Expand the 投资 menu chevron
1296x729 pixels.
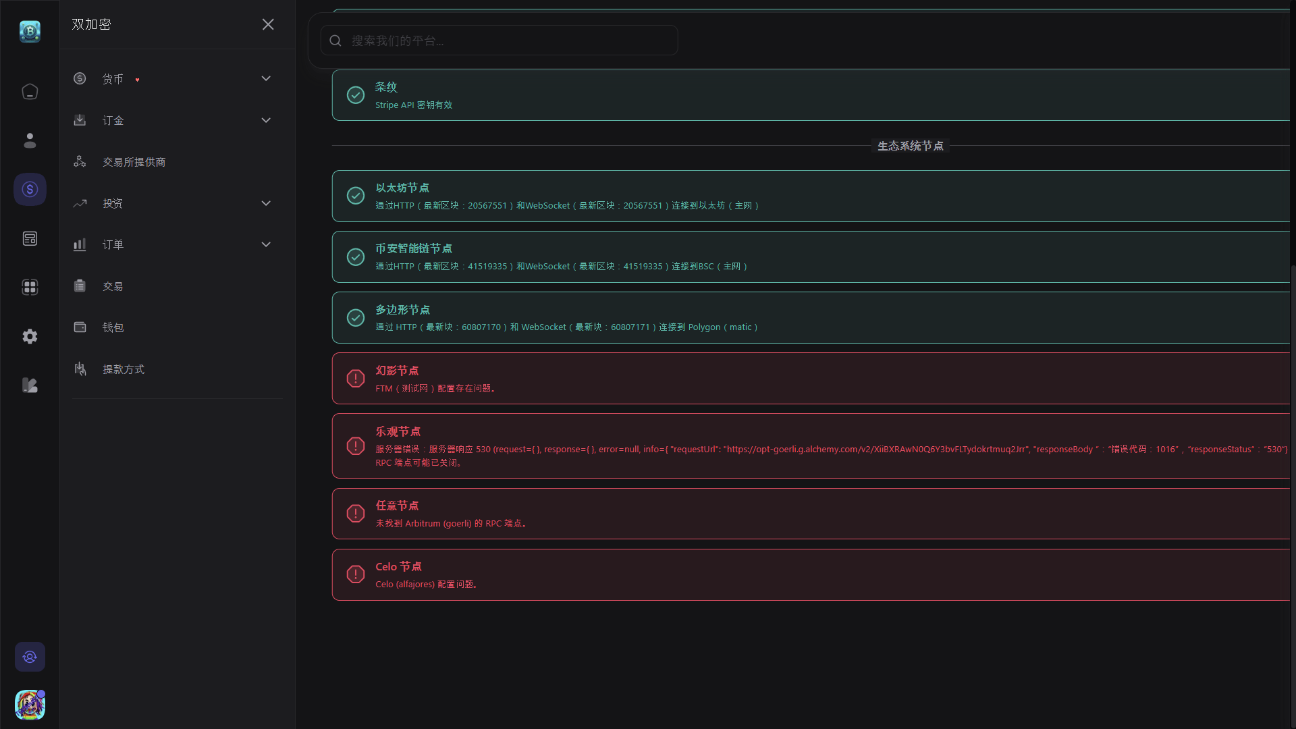[x=266, y=203]
